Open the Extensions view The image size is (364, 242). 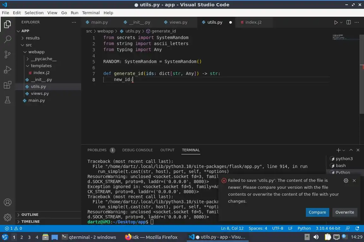[x=8, y=85]
